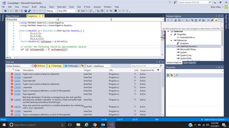This screenshot has height=128, width=229.
Task: Click the Undo toolbar icon
Action: coord(34,11)
